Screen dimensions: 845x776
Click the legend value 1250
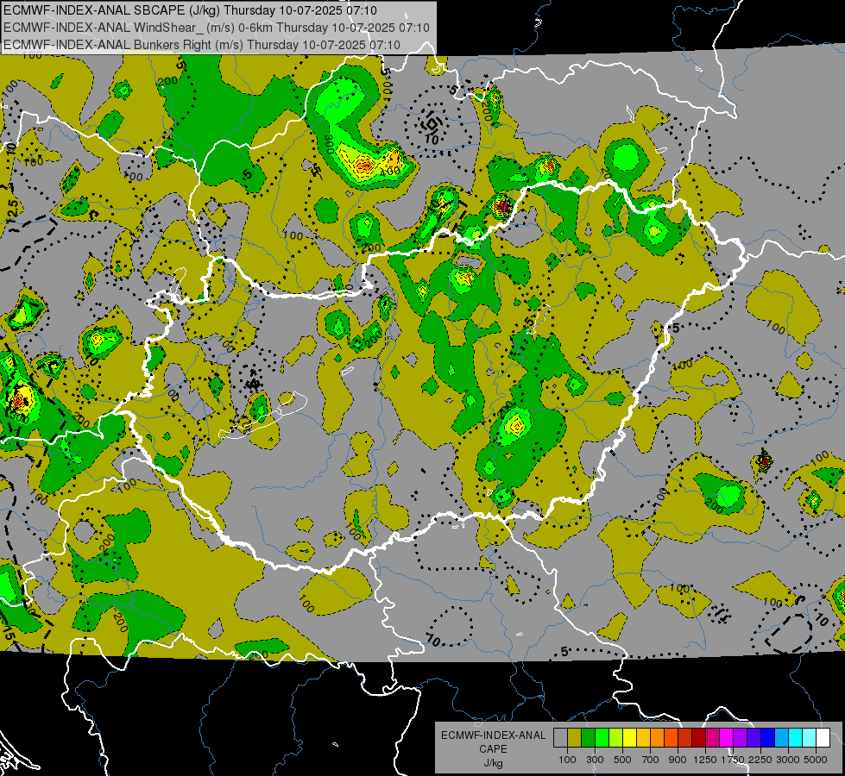coord(705,760)
